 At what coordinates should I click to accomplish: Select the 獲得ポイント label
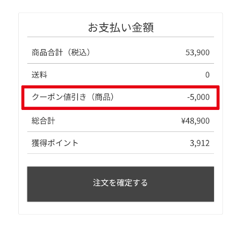coord(55,143)
